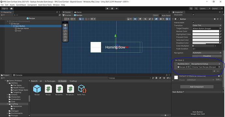Viewport: 225px width, 117px height.
Task: Open the Navigation Automatic dropdown
Action: pyautogui.click(x=207, y=53)
